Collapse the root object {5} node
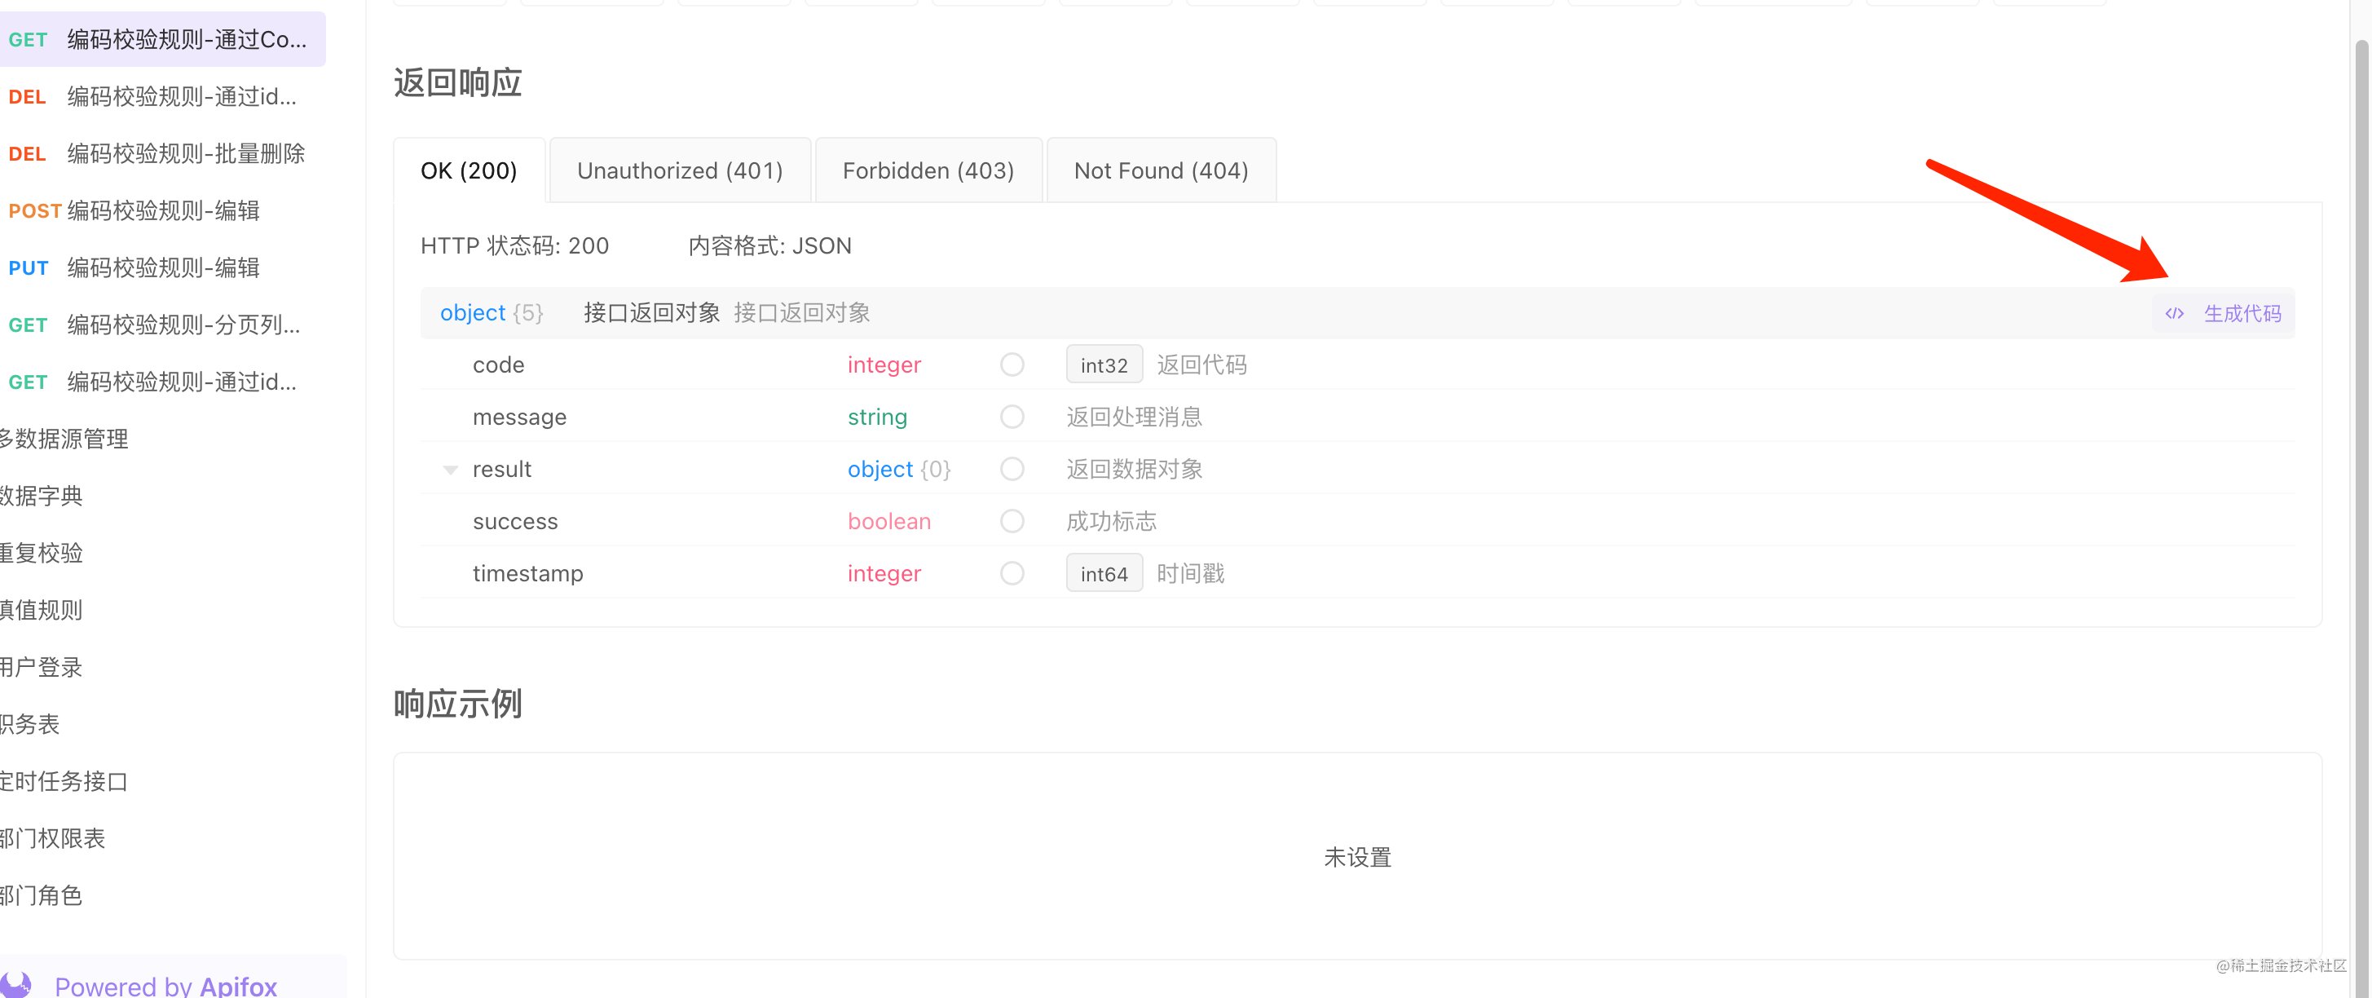2372x998 pixels. (x=491, y=313)
